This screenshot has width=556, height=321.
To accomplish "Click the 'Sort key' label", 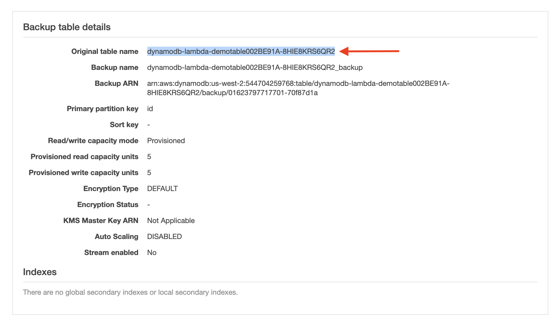I will [124, 125].
